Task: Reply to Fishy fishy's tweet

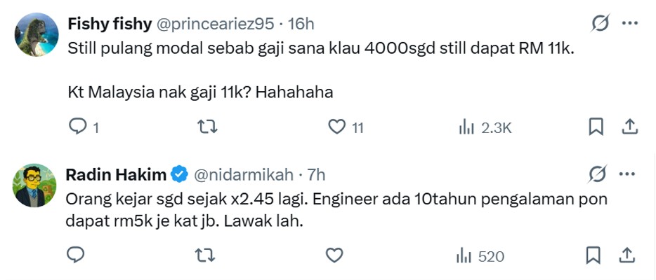Action: [x=76, y=127]
